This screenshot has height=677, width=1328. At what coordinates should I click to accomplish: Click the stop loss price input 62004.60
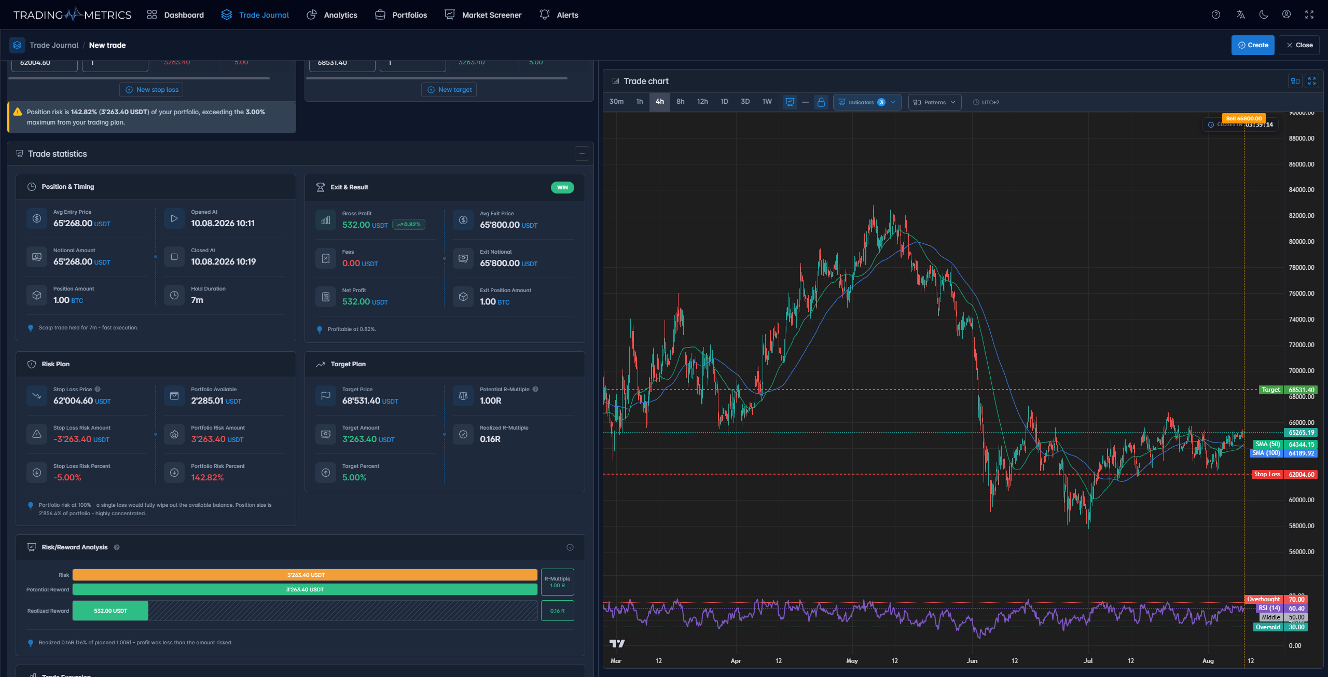(x=44, y=63)
